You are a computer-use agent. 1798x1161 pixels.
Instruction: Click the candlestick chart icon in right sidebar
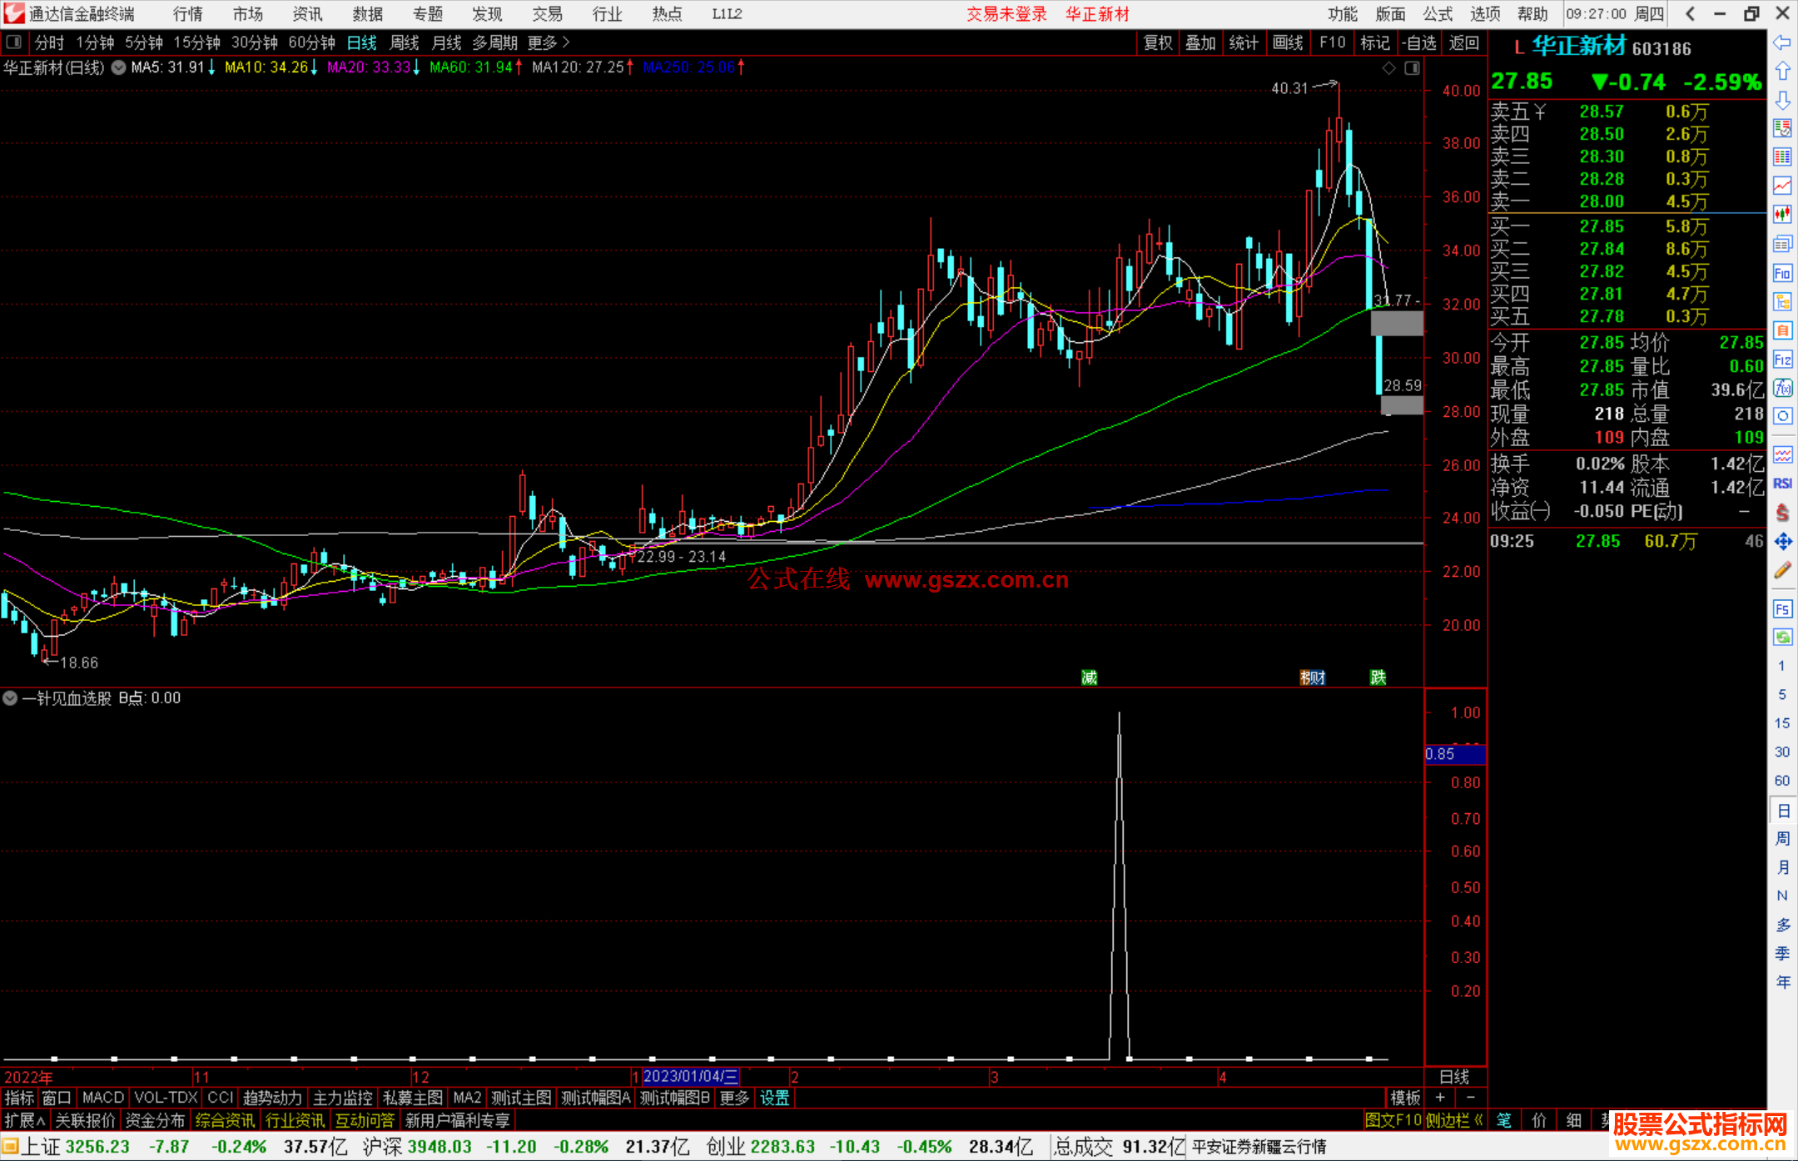tap(1782, 214)
